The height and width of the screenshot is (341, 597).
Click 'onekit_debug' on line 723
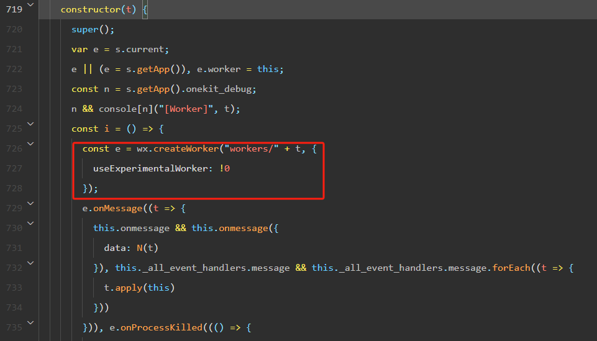[219, 89]
